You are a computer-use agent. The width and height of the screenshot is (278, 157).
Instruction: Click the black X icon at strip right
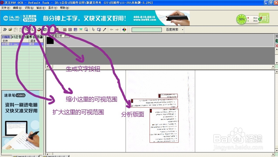tap(277, 36)
